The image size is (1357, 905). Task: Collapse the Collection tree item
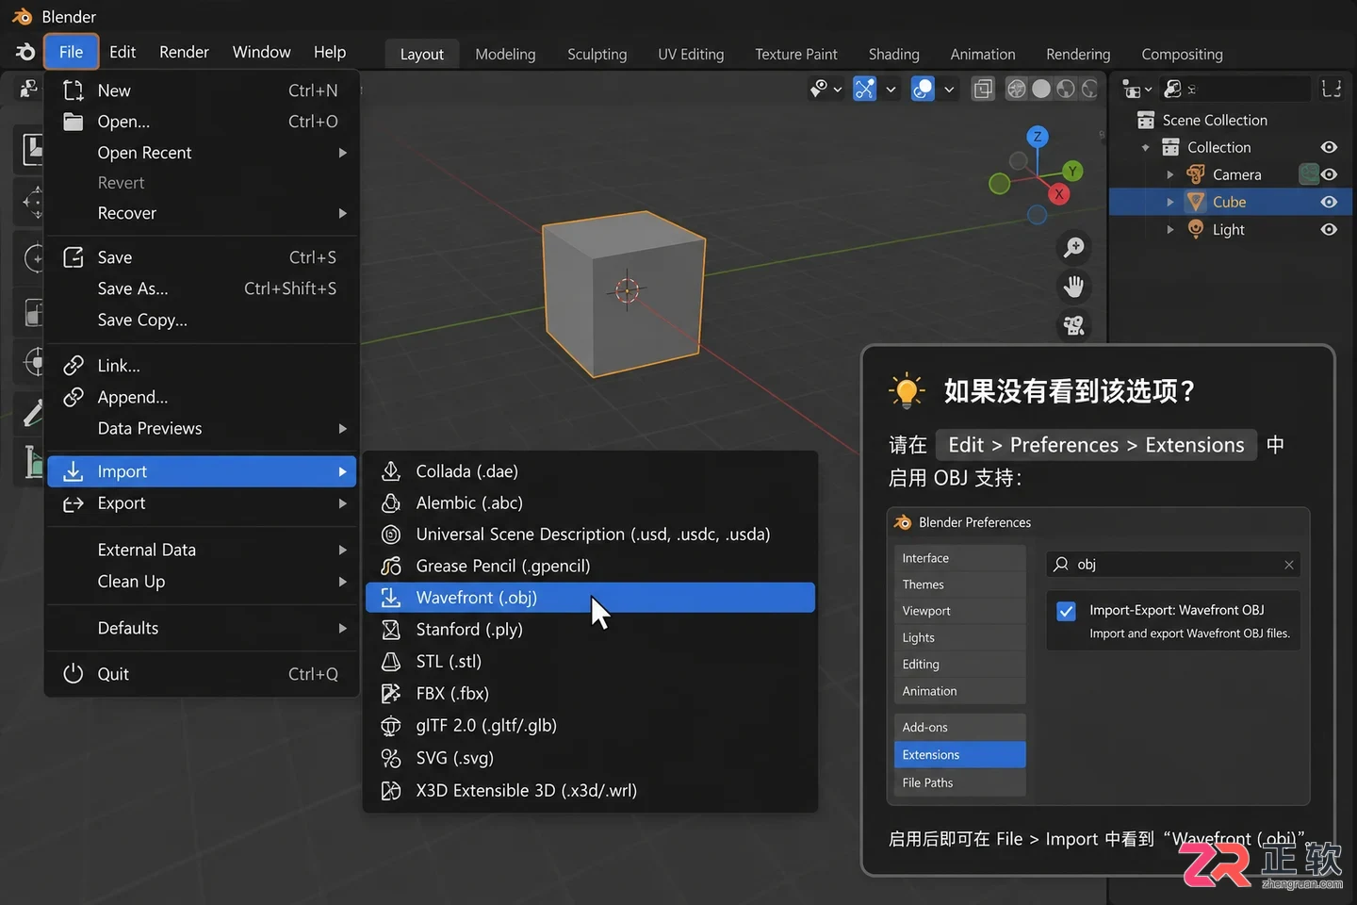(x=1145, y=147)
